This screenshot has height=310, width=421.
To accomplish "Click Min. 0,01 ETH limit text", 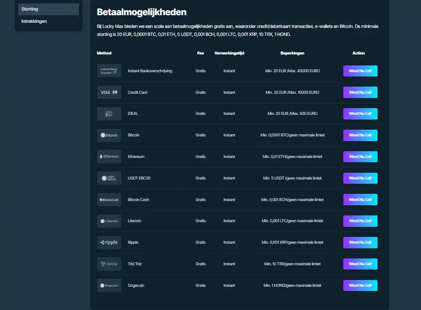I will coord(292,157).
